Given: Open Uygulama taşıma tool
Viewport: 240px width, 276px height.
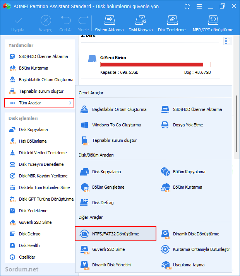Looking at the screenshot, I should pyautogui.click(x=183, y=265).
